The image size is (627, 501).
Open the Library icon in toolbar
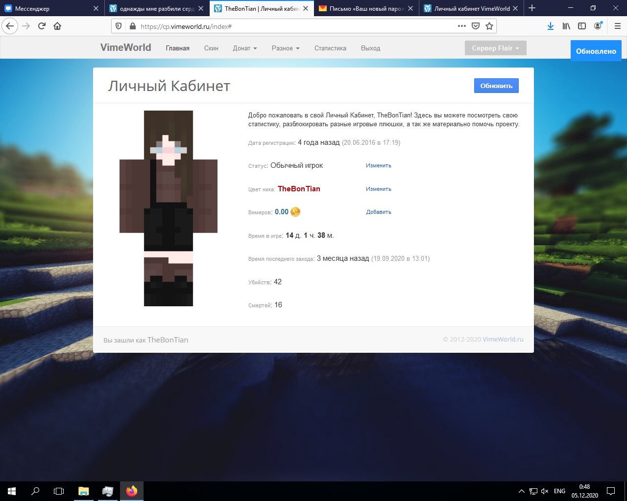tap(566, 26)
